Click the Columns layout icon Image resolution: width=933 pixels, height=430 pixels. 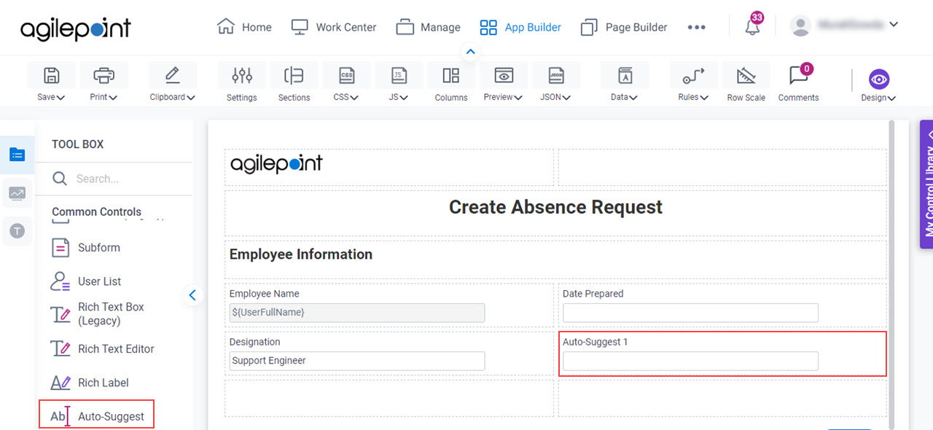[x=451, y=76]
